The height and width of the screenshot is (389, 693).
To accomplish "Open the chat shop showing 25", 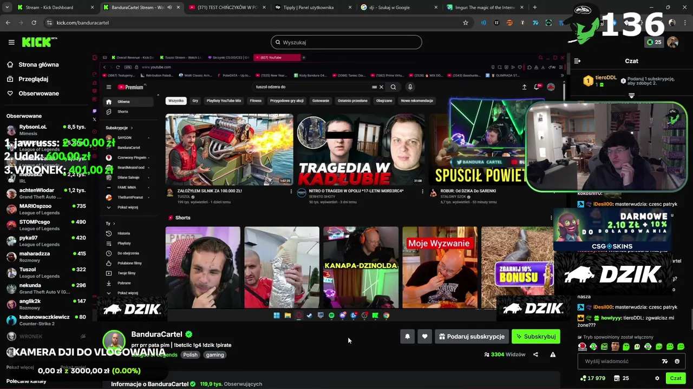I will (622, 378).
